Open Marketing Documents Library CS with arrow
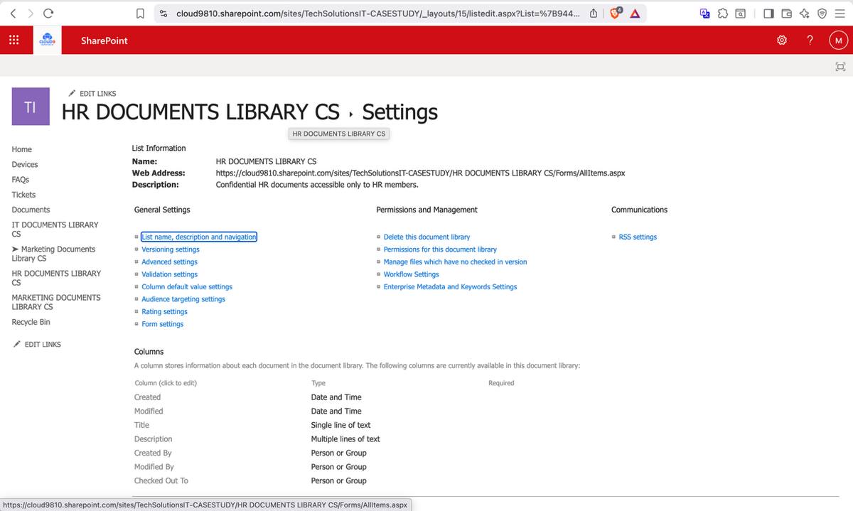The height and width of the screenshot is (511, 853). [x=53, y=254]
